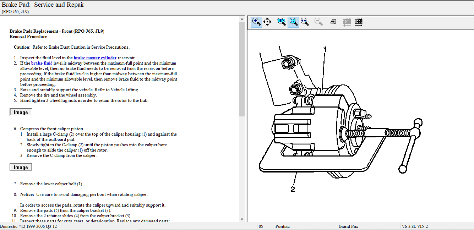Open the brake master cylinder link
The width and height of the screenshot is (474, 230).
click(x=95, y=58)
